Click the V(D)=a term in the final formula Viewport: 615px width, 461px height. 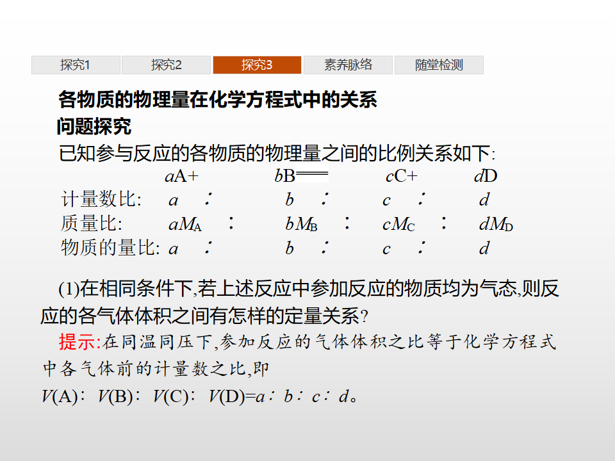tap(236, 396)
